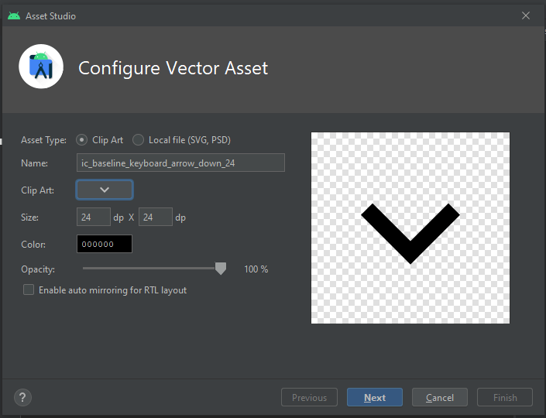Click the Android head icon in title bar
Screen dimensions: 546x418
pyautogui.click(x=14, y=15)
